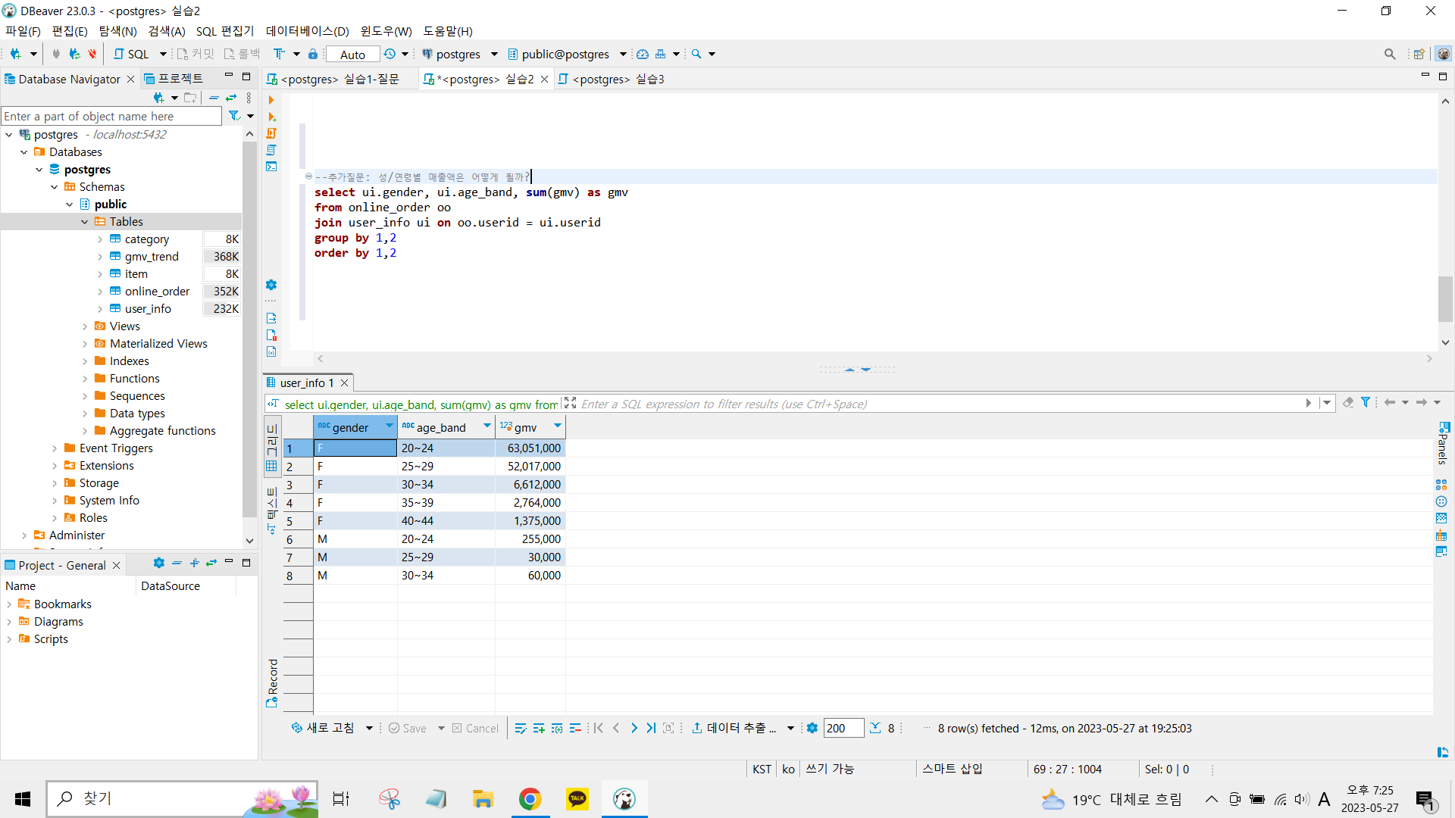Image resolution: width=1455 pixels, height=818 pixels.
Task: Open the SQL 편집기 menu
Action: pyautogui.click(x=224, y=31)
